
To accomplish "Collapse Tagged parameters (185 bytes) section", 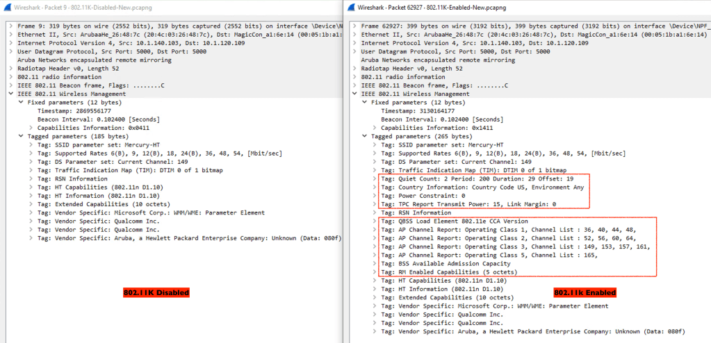I will [x=20, y=136].
